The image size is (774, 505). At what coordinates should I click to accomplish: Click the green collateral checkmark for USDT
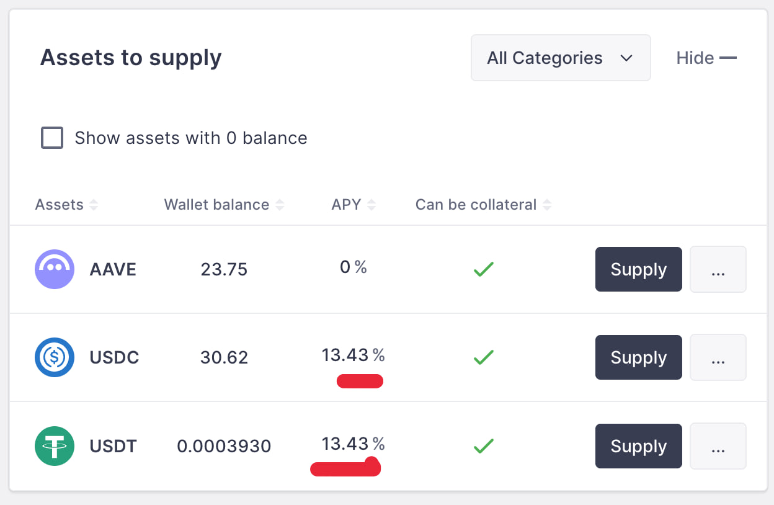pos(483,445)
